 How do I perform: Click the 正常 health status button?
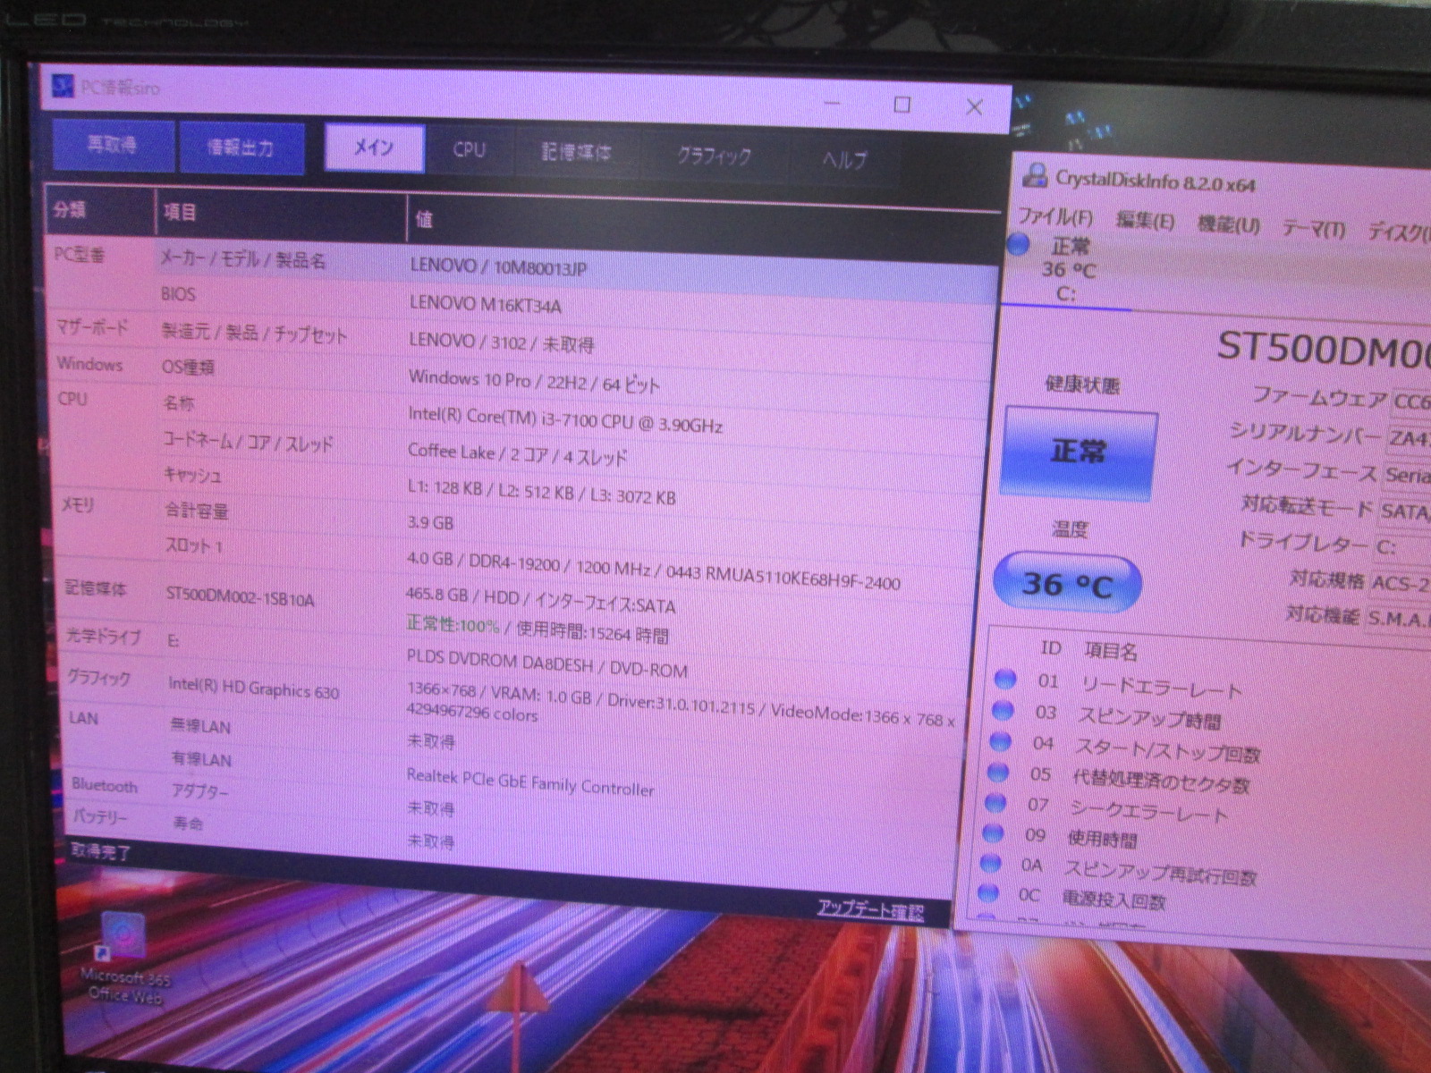click(1079, 452)
